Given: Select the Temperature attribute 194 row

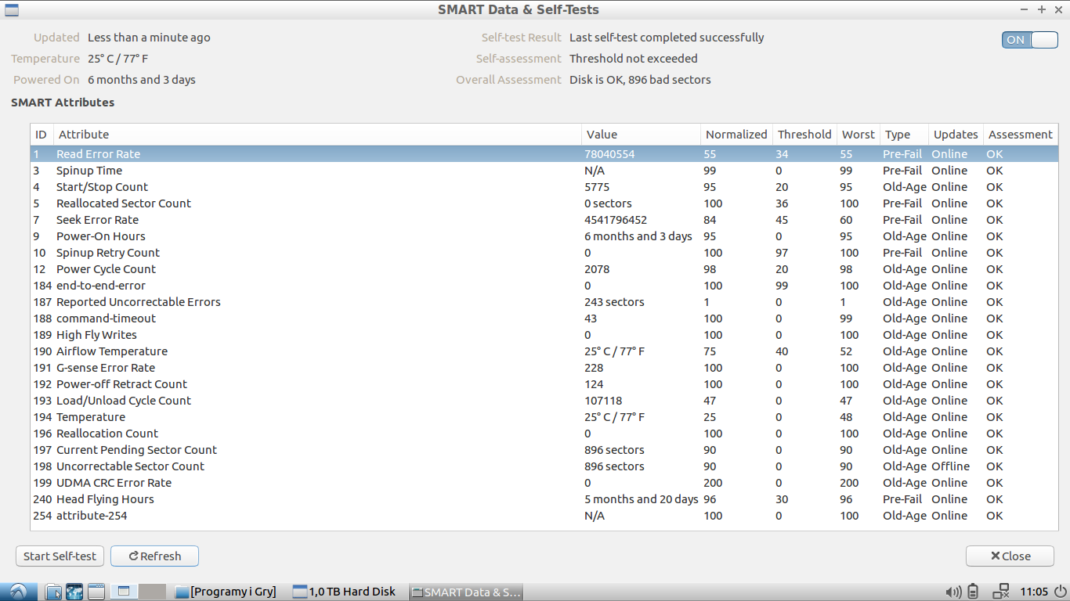Looking at the screenshot, I should point(544,417).
